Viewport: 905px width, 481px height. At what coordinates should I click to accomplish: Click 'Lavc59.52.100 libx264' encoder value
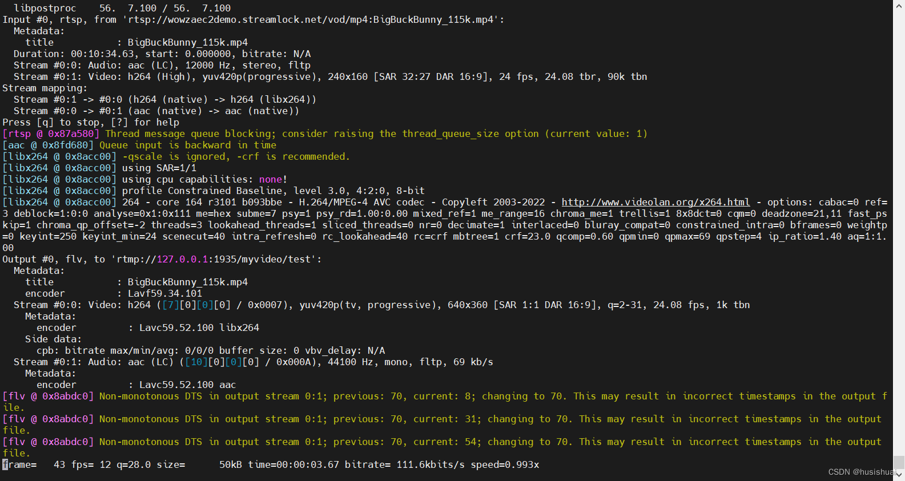coord(199,328)
